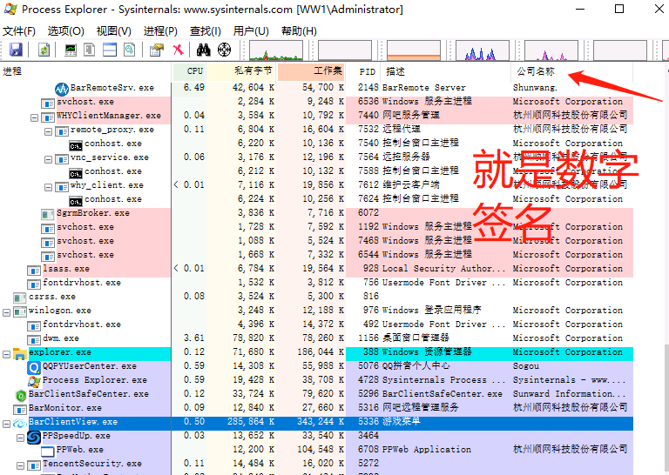Image resolution: width=669 pixels, height=475 pixels.
Task: Click the crosshair Find Window's Process icon
Action: (224, 50)
